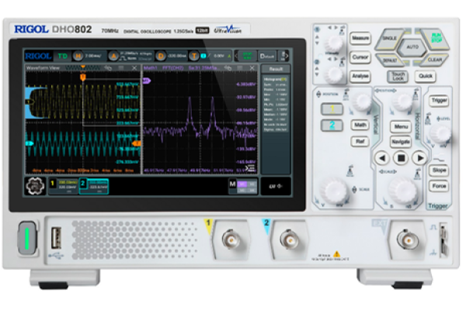Screen dimensions: 466x310
Task: Tap the orange A acquisition icon
Action: pos(112,56)
